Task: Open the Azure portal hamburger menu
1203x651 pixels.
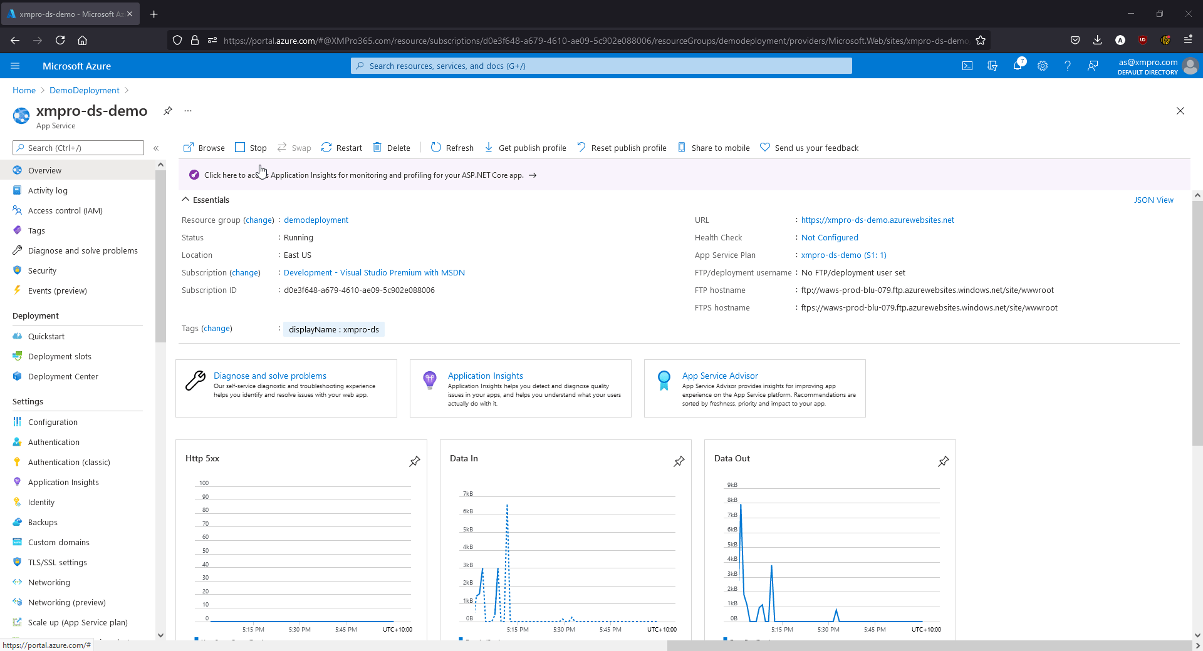Action: 16,66
